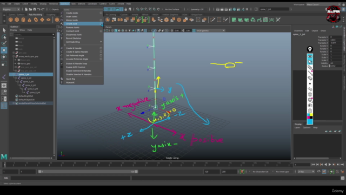This screenshot has width=346, height=195.
Task: Open the Skin menu
Action: click(x=74, y=4)
